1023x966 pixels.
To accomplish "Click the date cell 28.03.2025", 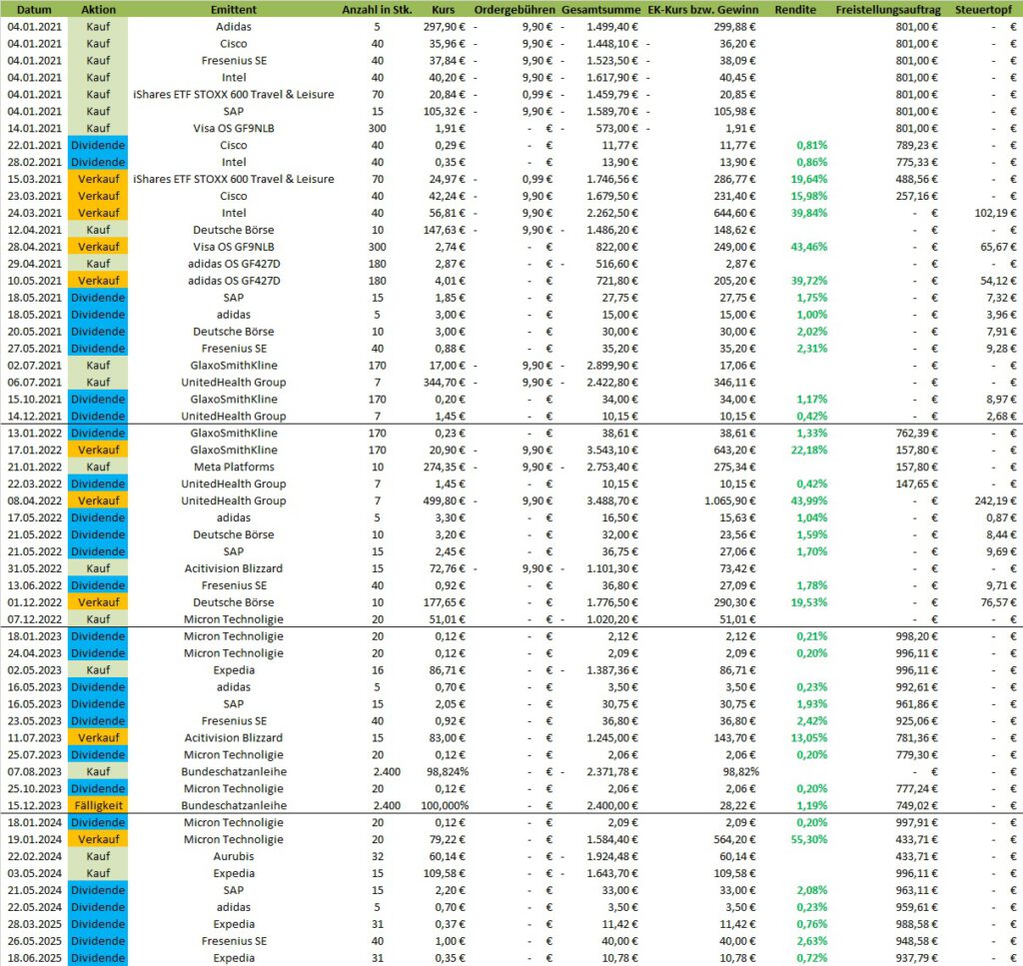I will pyautogui.click(x=35, y=926).
